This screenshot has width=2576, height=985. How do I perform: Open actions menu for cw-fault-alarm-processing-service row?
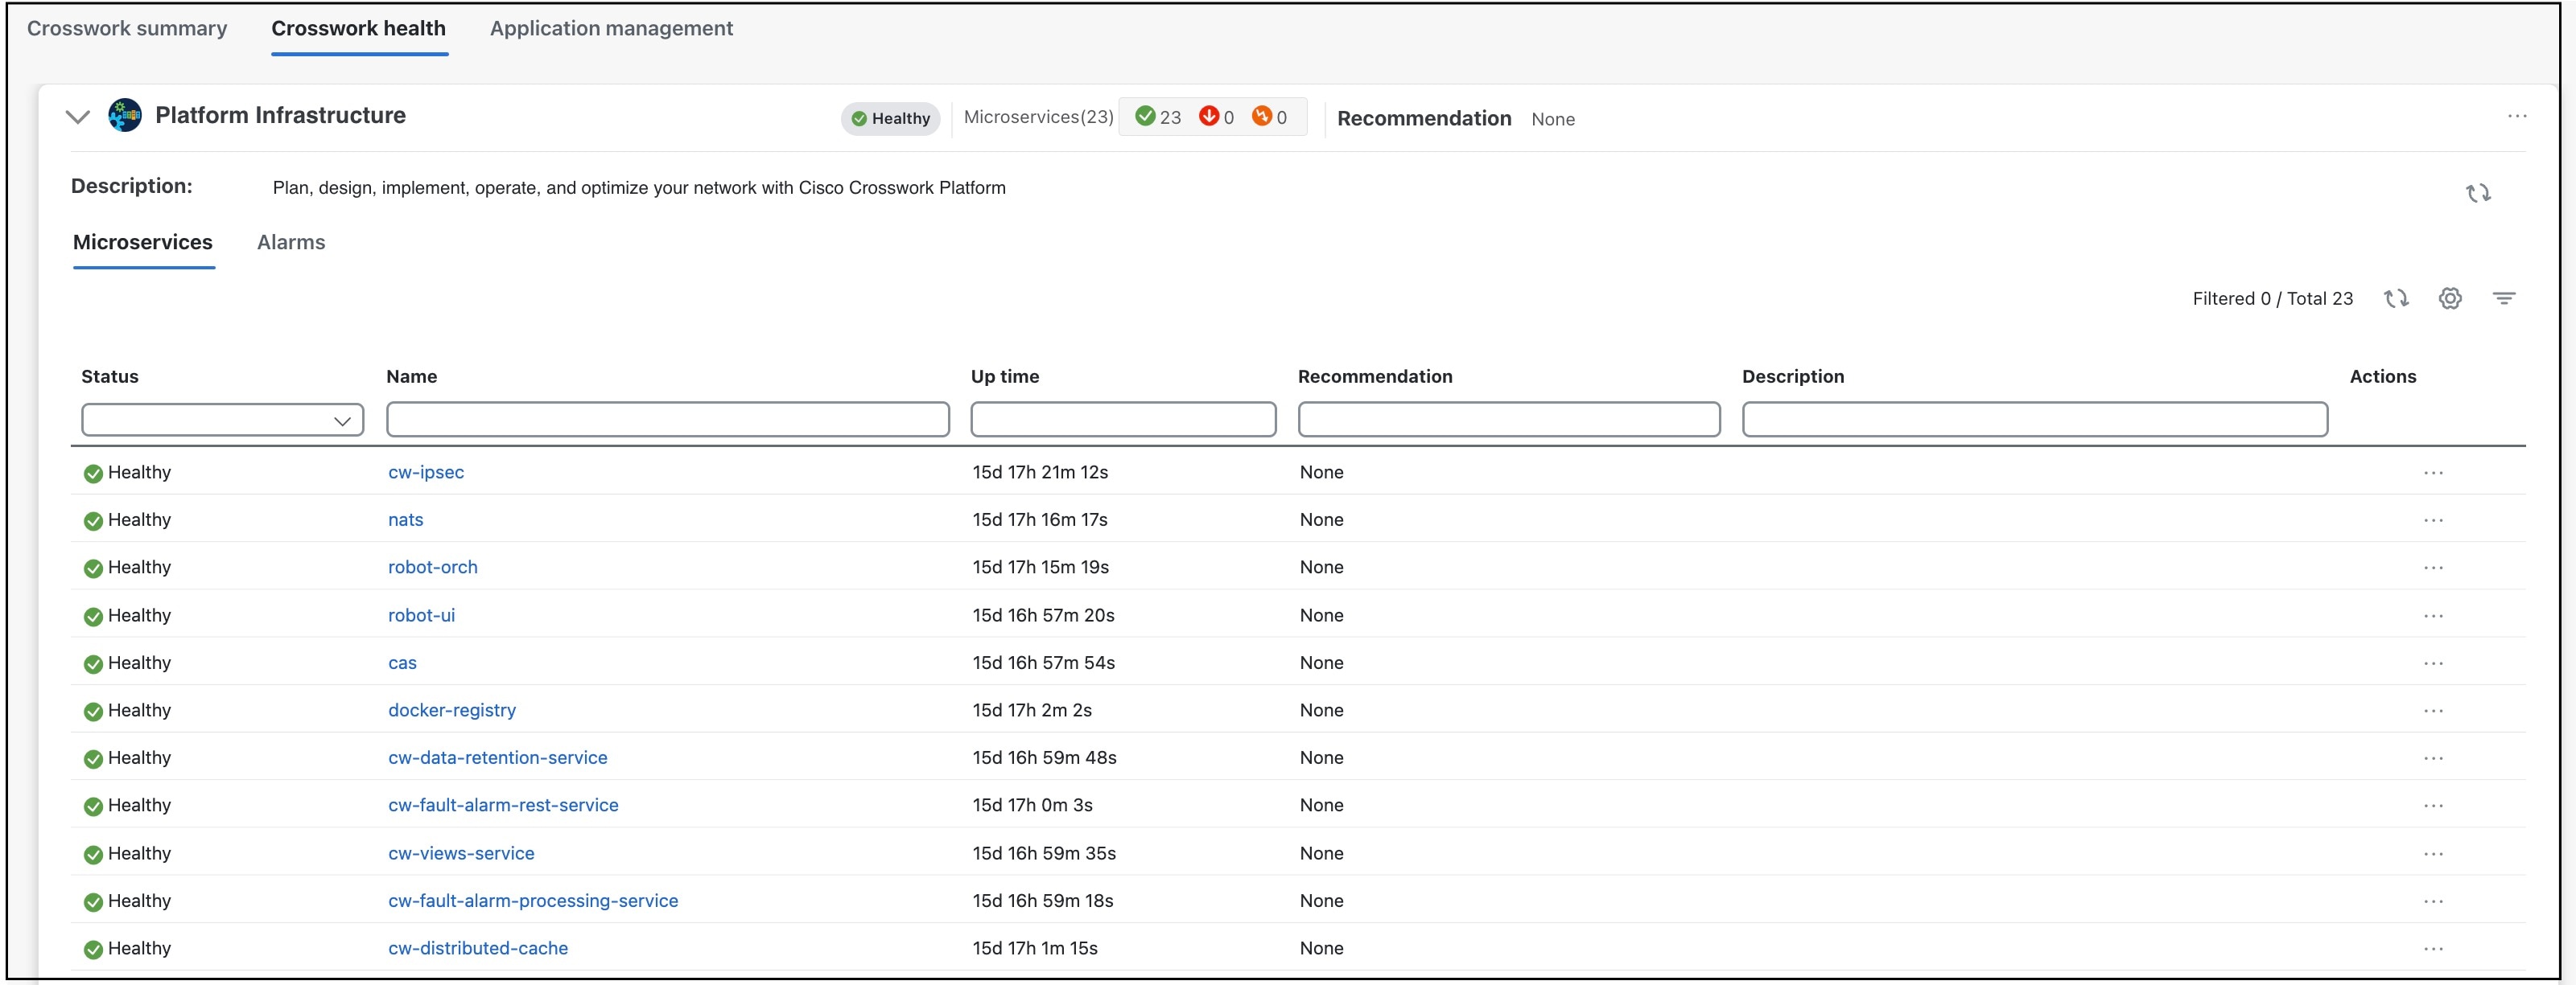tap(2433, 901)
